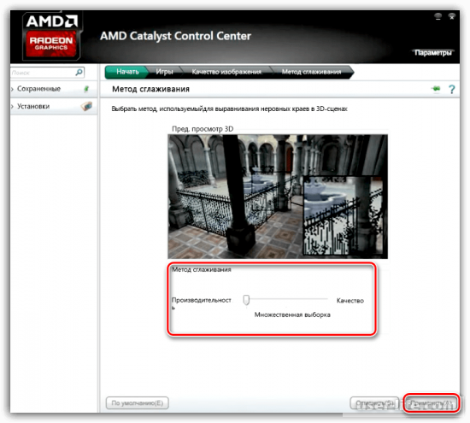Click the Установки panel icon
This screenshot has width=470, height=423.
(86, 106)
